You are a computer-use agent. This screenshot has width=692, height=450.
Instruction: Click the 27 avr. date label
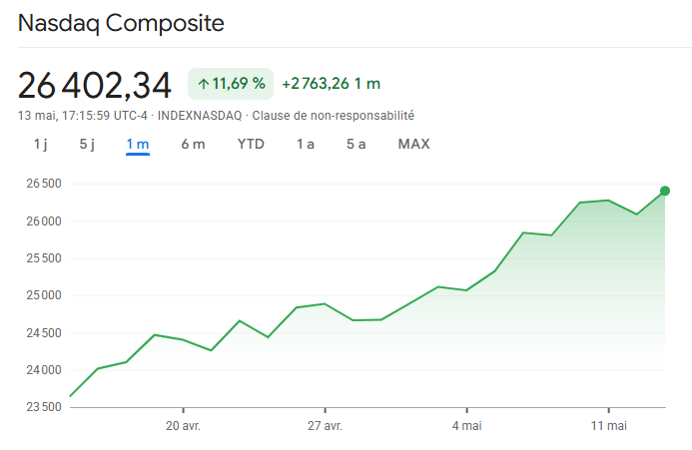(325, 426)
